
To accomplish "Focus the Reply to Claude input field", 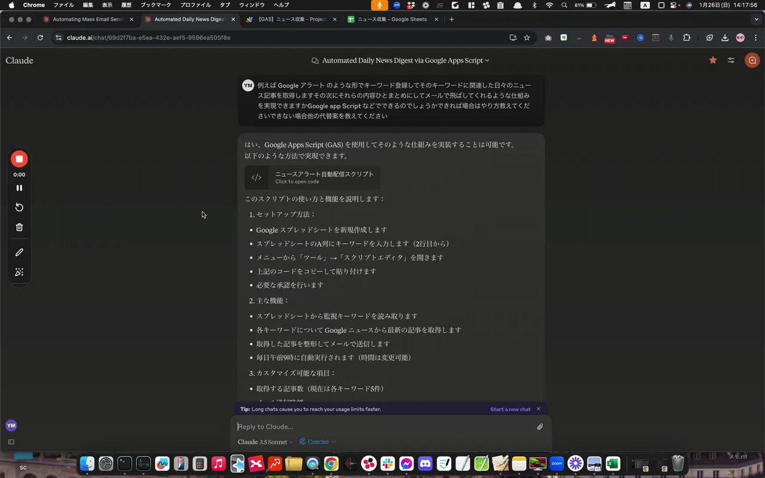I will [382, 427].
